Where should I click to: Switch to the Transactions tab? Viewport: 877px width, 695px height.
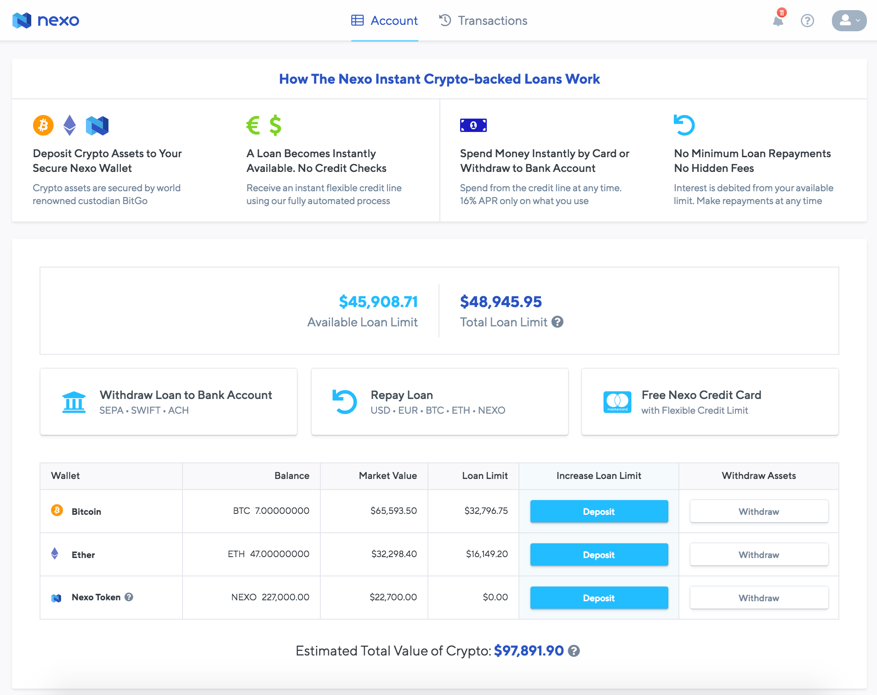pos(483,21)
